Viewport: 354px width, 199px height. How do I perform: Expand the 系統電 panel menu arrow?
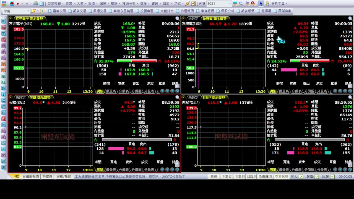coord(183,19)
